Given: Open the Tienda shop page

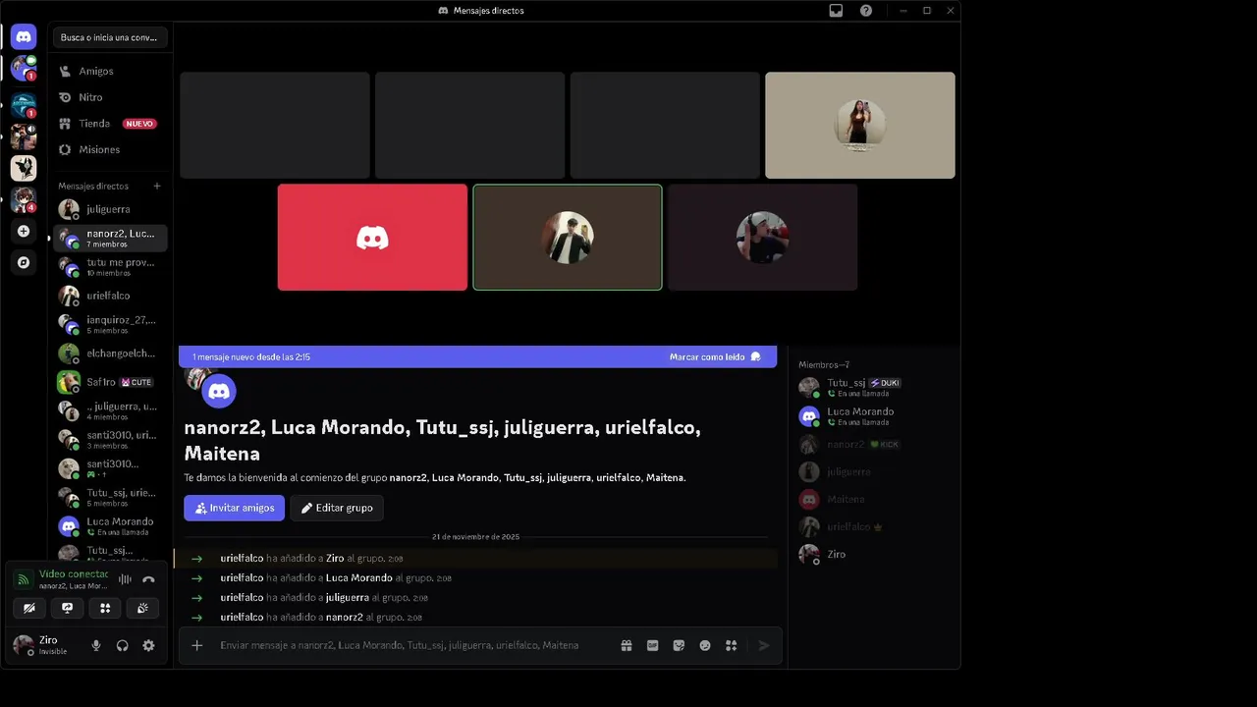Looking at the screenshot, I should (x=110, y=124).
